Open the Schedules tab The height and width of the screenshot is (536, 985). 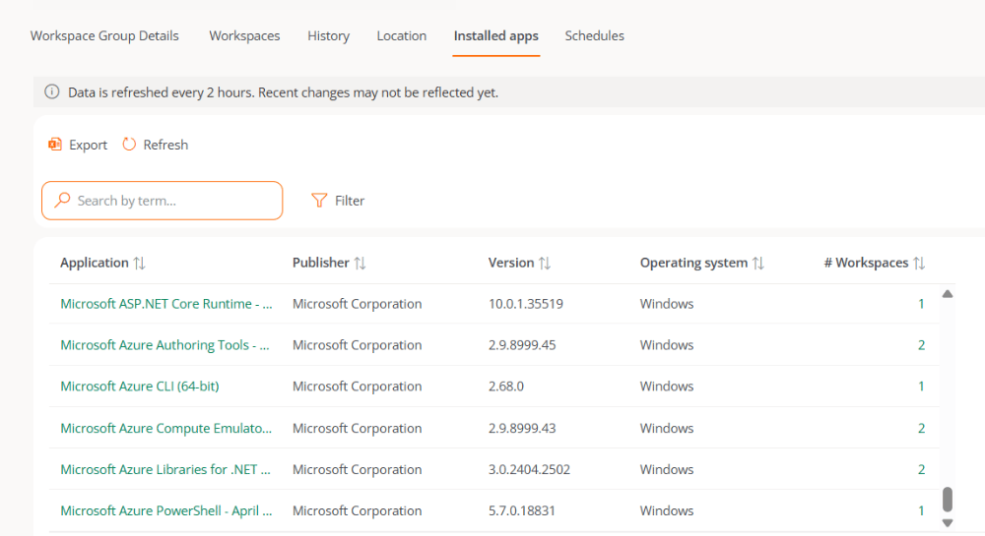594,35
